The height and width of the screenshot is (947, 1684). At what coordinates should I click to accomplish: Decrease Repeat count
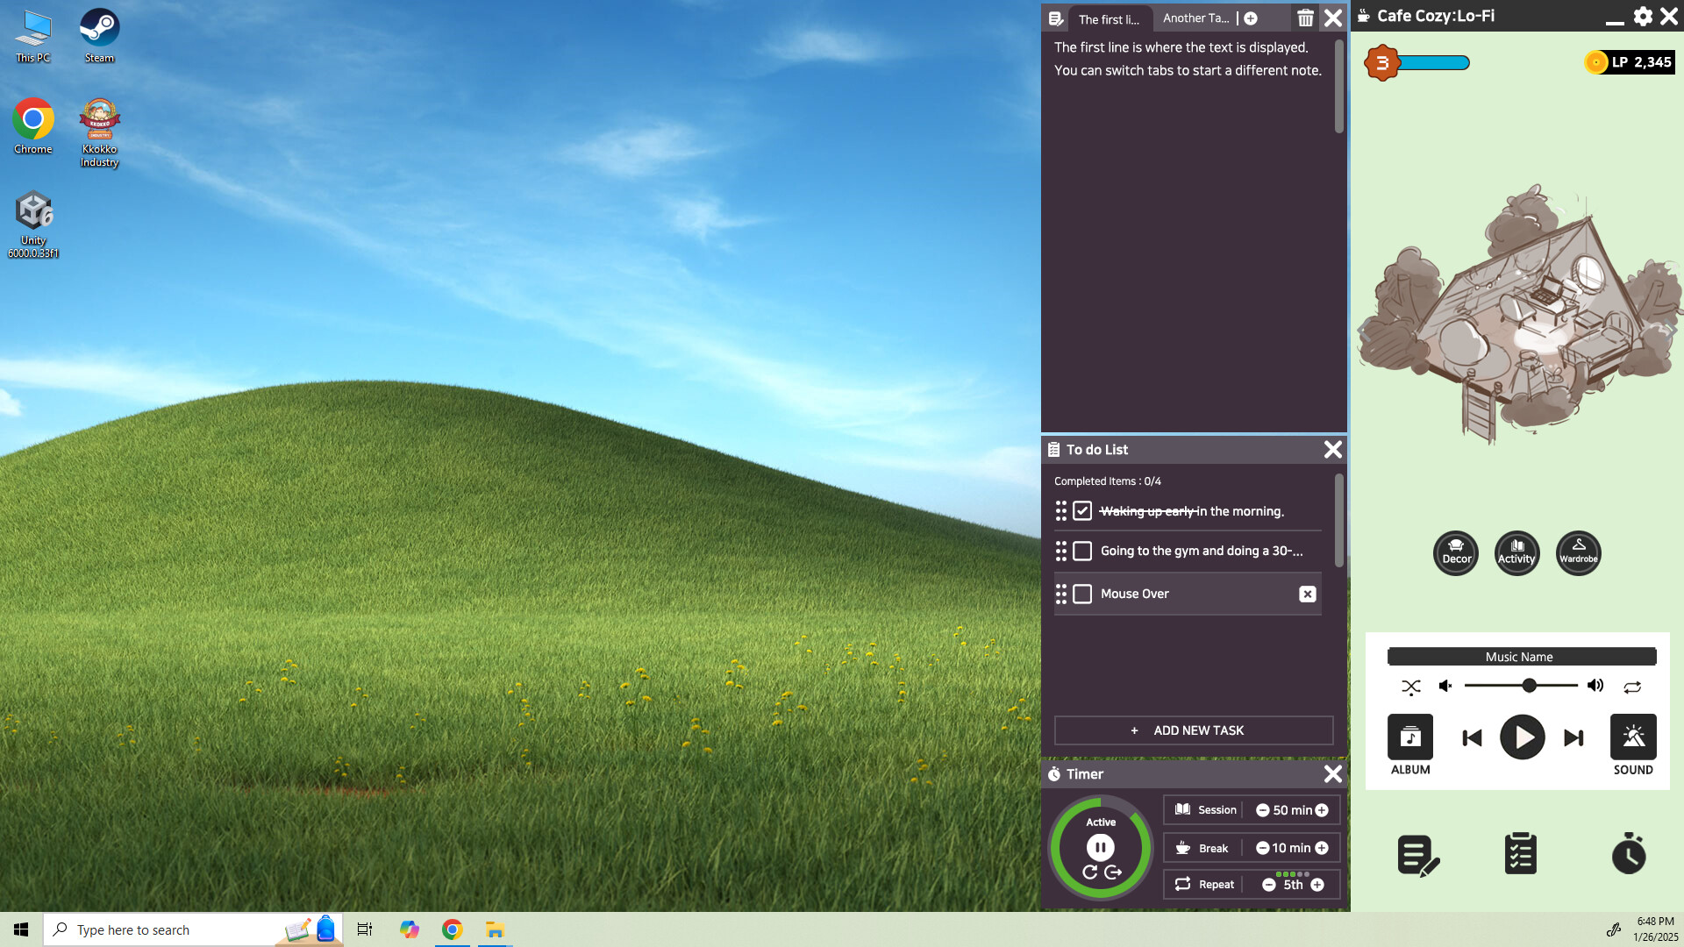click(1268, 886)
